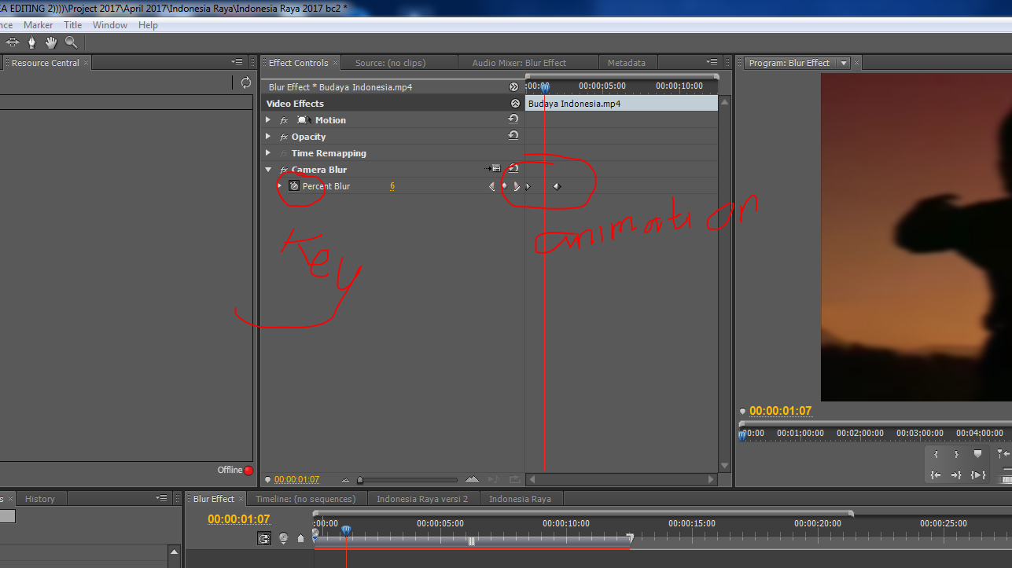
Task: Collapse the Camera Blur effect
Action: [267, 169]
